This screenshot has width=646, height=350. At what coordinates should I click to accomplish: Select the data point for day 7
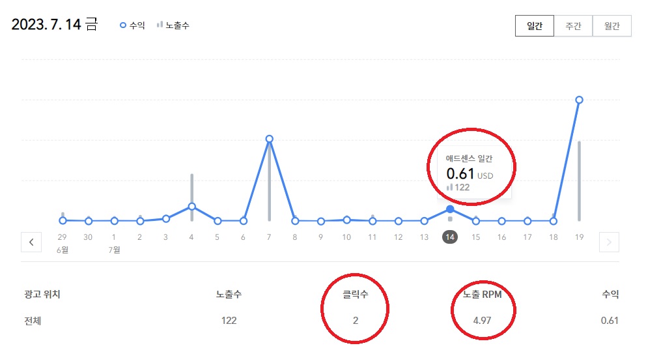click(x=270, y=139)
